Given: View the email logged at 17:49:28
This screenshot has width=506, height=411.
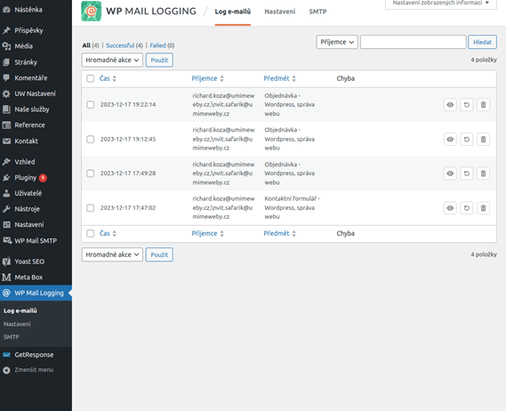Looking at the screenshot, I should click(450, 173).
